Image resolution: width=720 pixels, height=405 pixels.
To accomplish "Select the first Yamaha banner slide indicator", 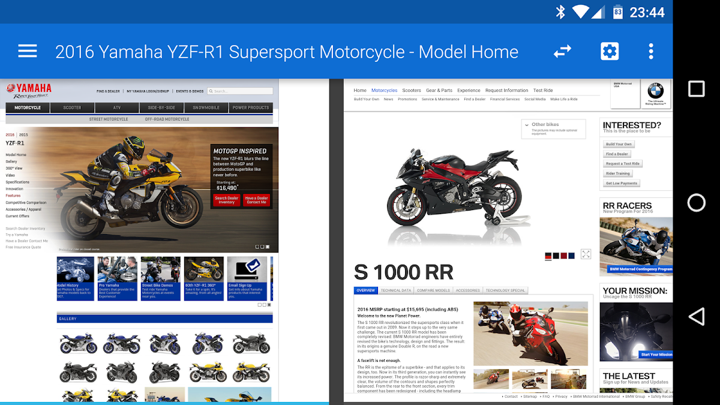I will [x=257, y=247].
